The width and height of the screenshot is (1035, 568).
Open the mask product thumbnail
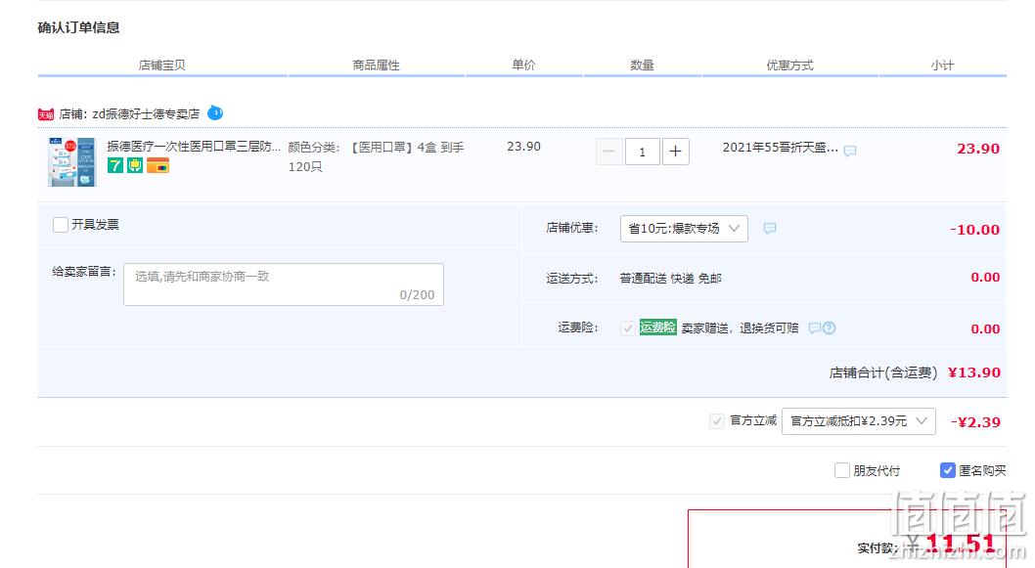click(72, 161)
